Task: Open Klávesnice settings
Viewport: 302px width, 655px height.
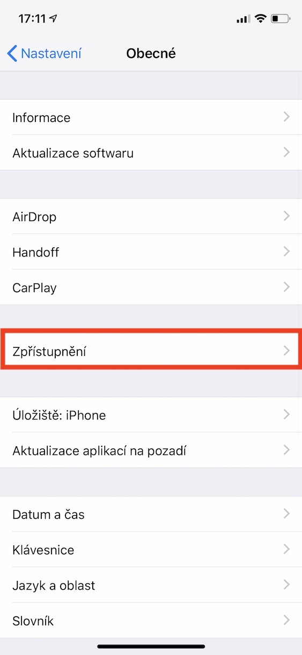Action: [x=151, y=550]
